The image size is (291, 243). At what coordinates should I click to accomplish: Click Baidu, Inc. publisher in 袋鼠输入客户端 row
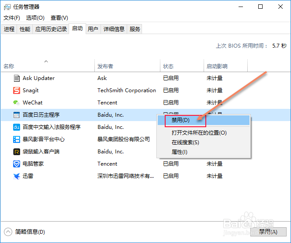point(111,152)
